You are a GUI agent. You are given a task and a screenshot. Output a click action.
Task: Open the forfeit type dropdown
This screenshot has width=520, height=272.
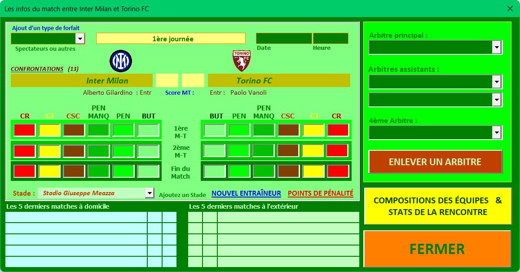click(x=80, y=39)
